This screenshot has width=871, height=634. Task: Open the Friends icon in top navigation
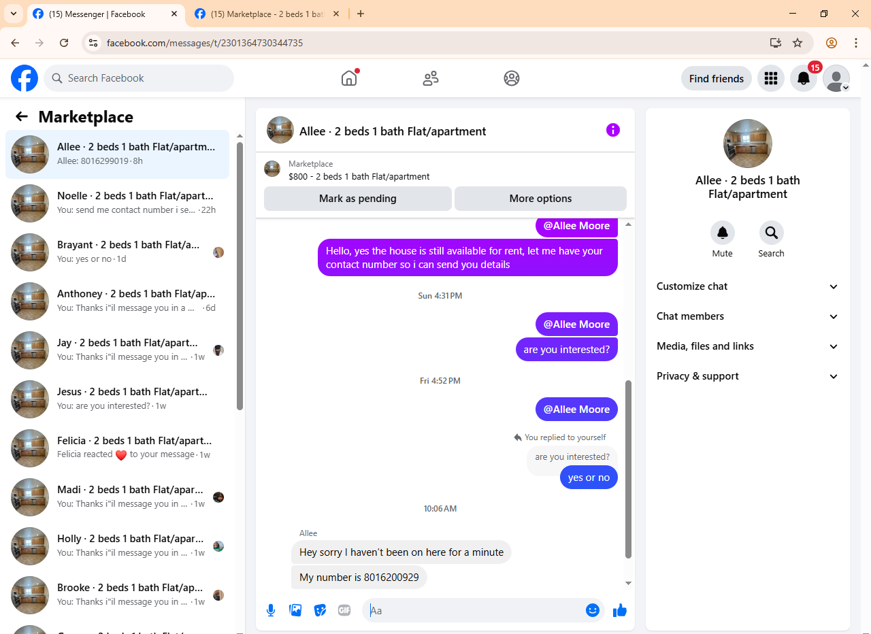[x=431, y=78]
